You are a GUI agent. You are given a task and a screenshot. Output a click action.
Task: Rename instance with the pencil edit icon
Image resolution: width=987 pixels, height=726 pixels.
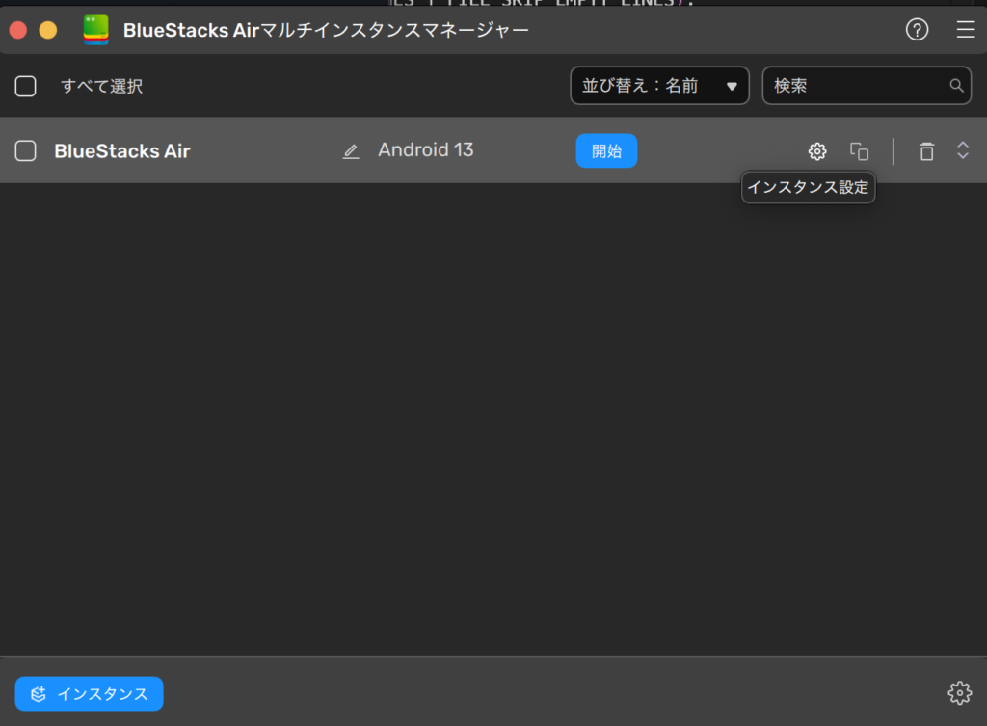click(x=351, y=151)
